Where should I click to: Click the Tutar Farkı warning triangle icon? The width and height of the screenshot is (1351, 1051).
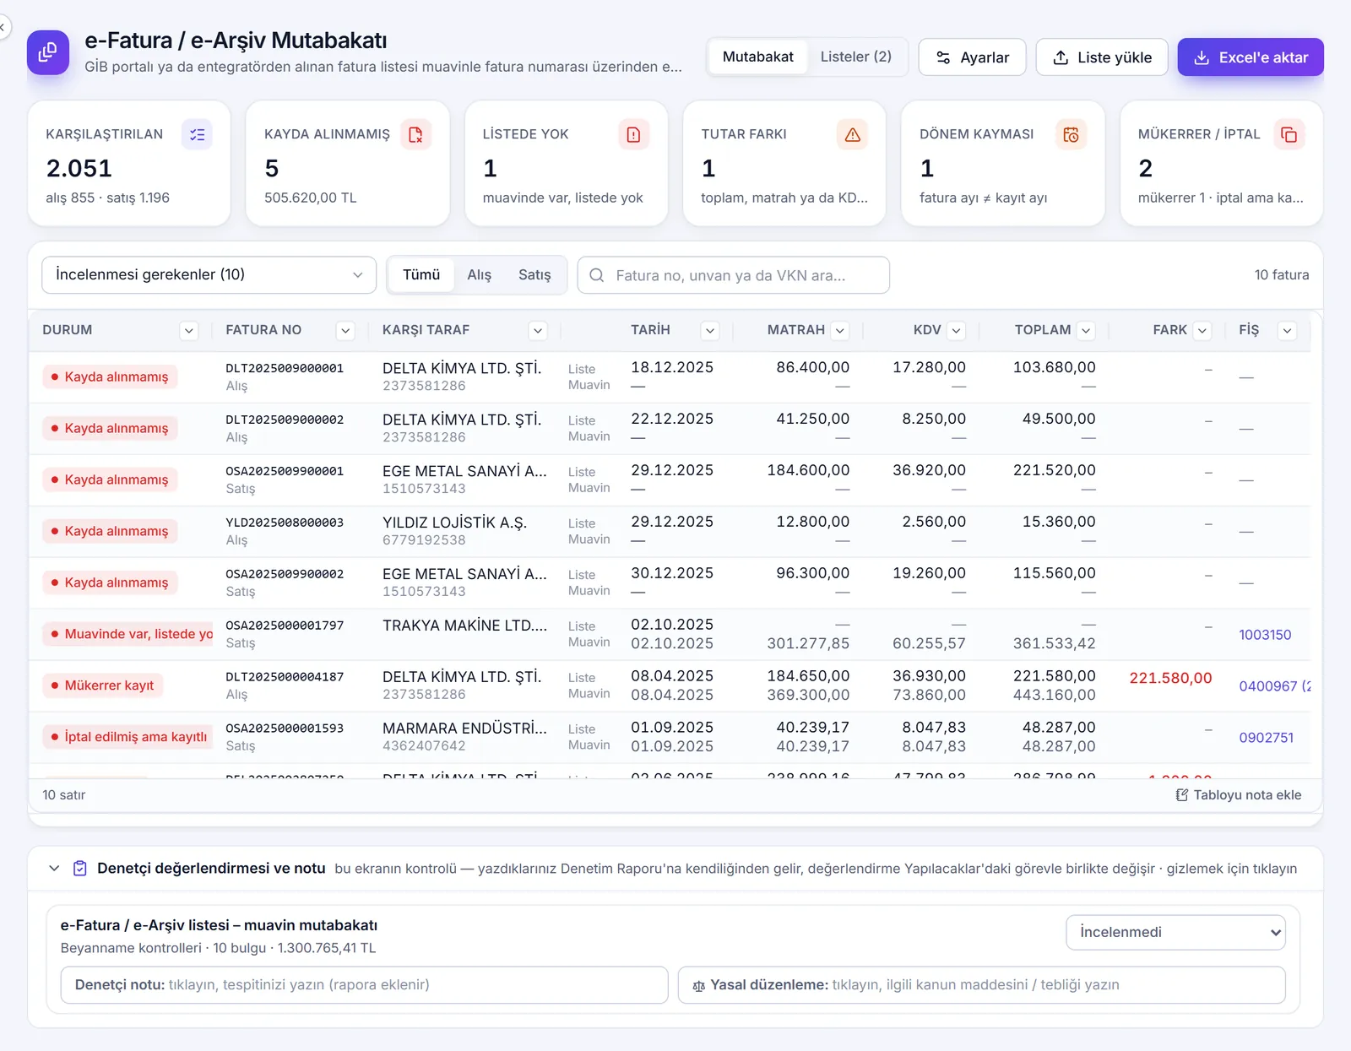tap(853, 134)
